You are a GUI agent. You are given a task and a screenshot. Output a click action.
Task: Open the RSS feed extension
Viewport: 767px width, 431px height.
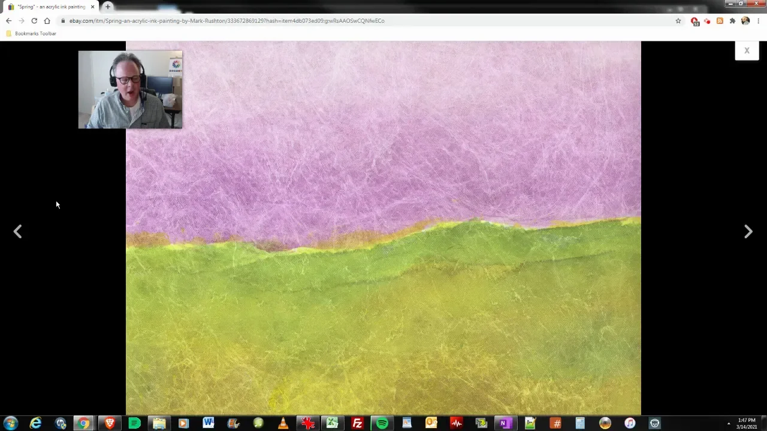pyautogui.click(x=720, y=21)
